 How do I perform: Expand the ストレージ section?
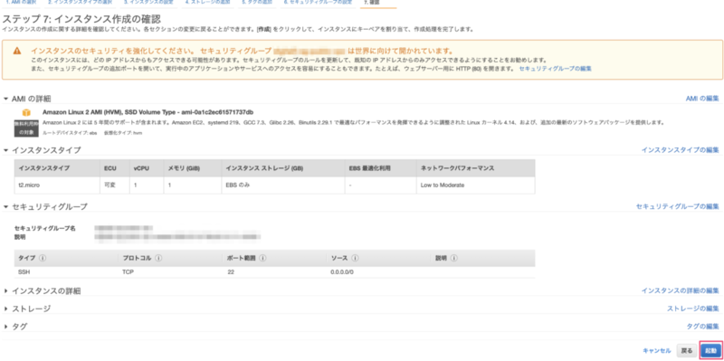pos(6,309)
